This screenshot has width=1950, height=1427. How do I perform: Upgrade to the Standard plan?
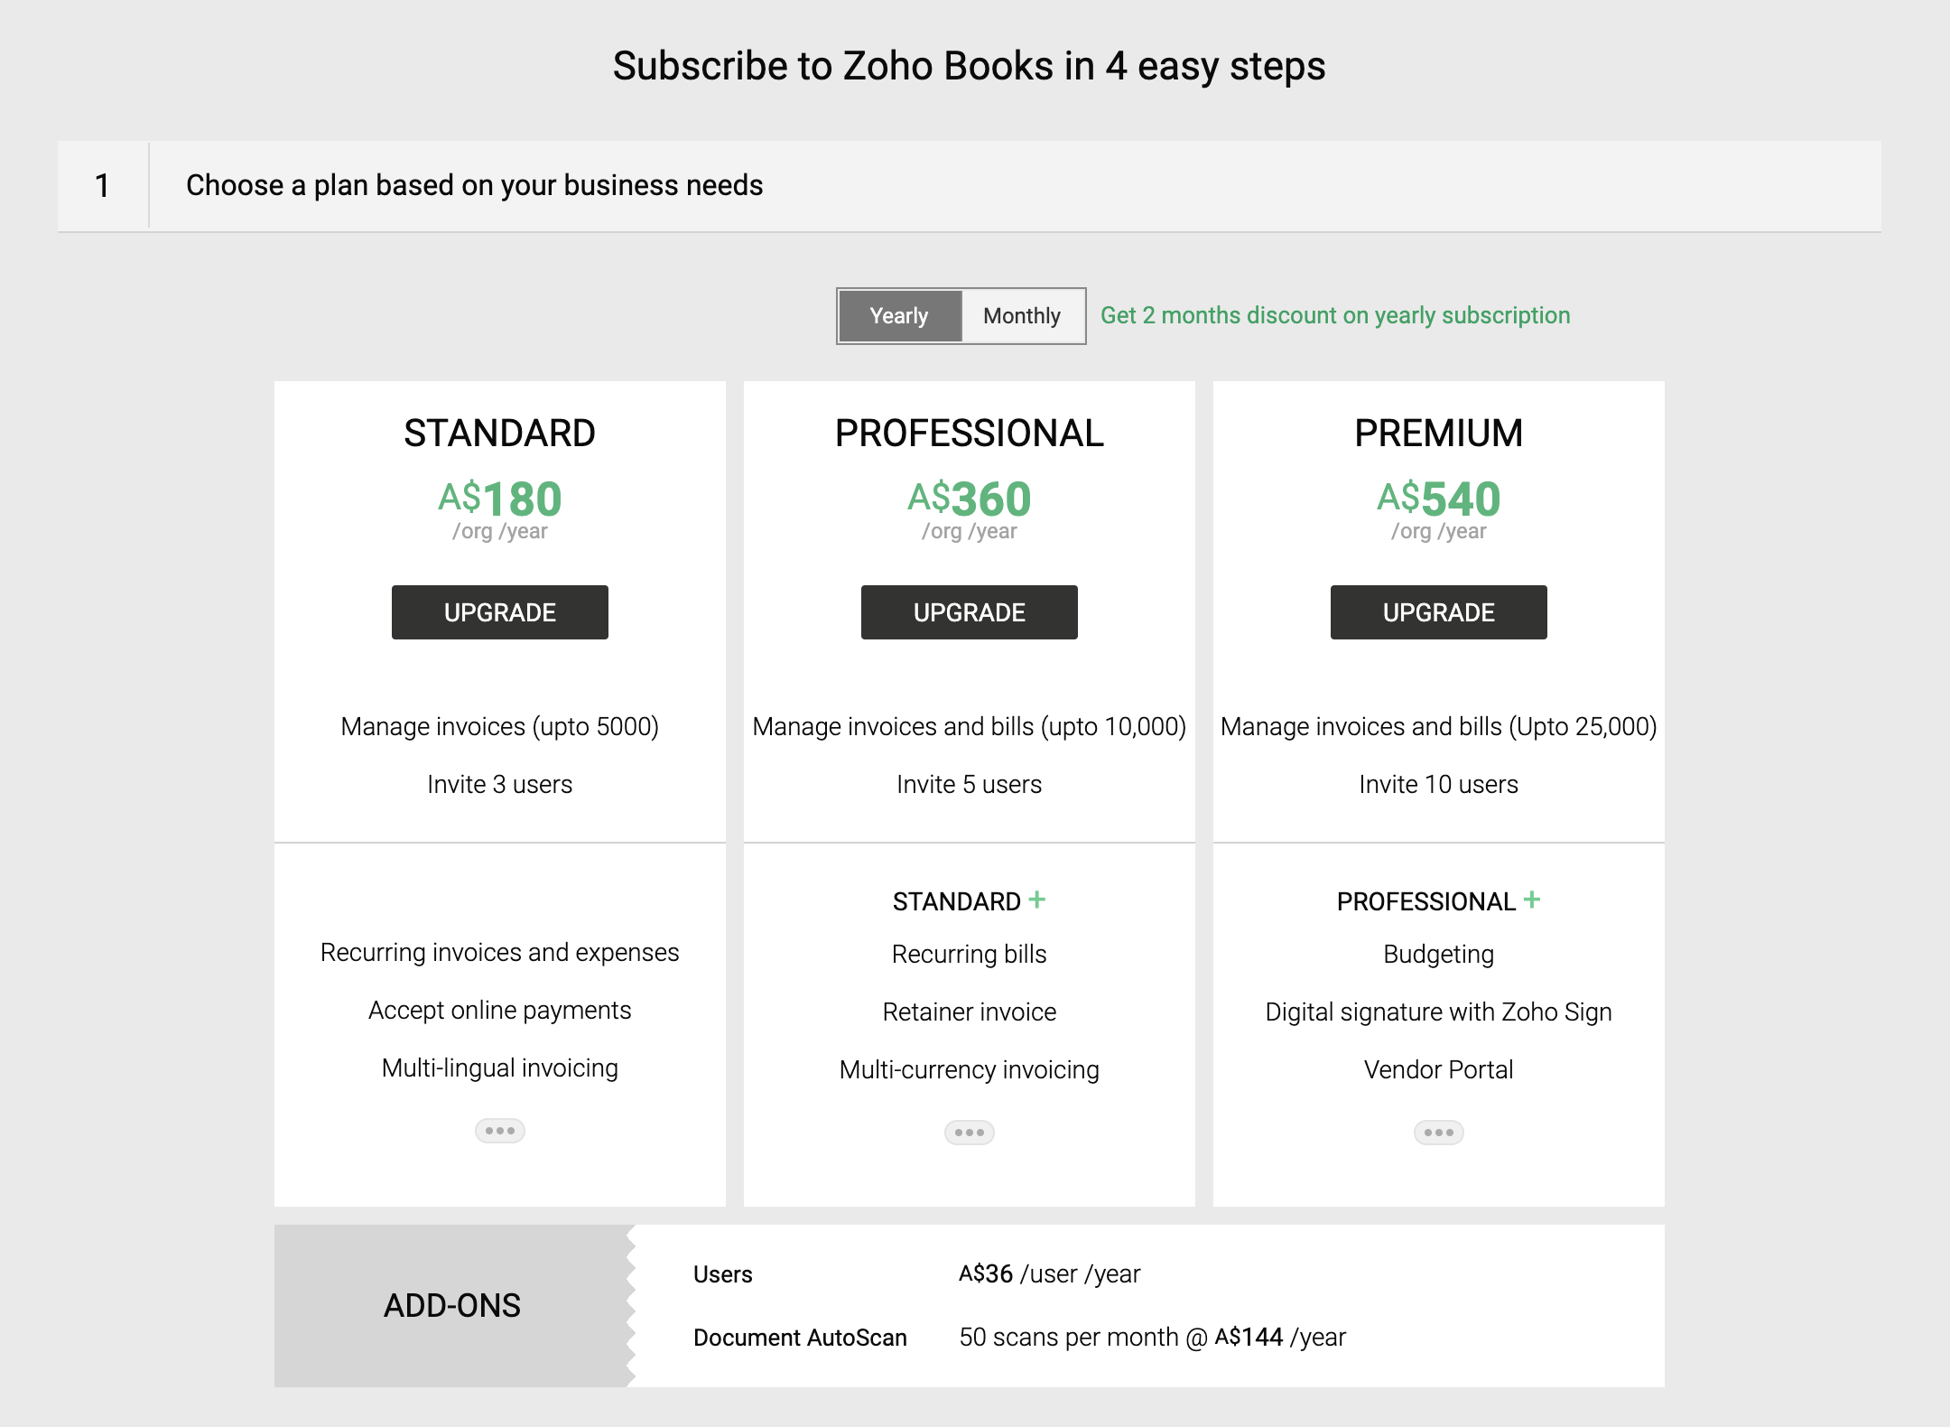(x=499, y=612)
